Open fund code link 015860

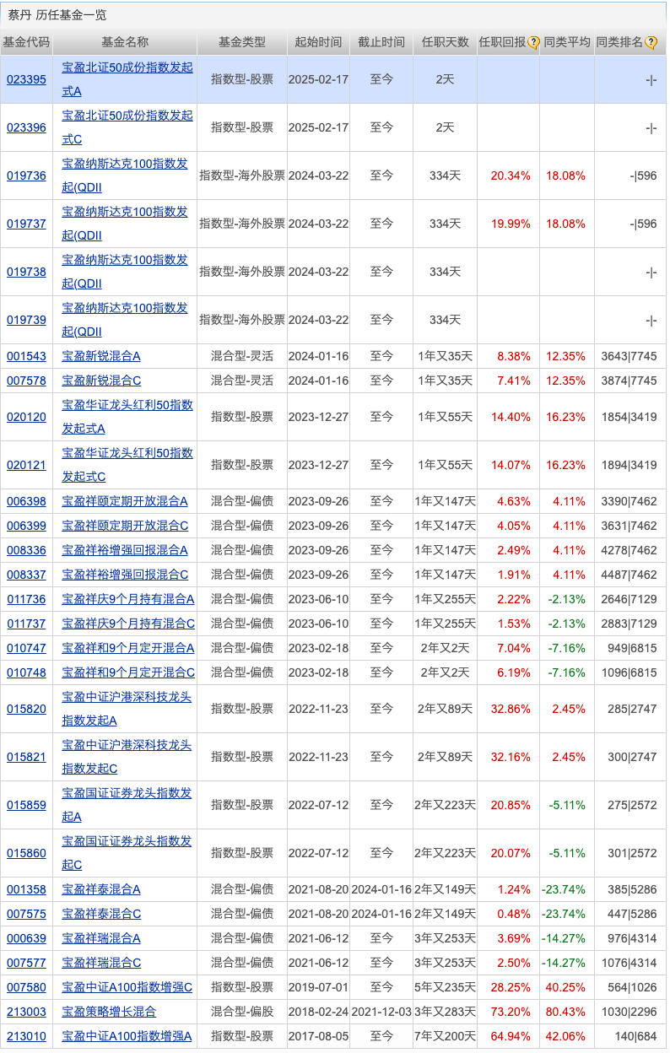click(26, 853)
